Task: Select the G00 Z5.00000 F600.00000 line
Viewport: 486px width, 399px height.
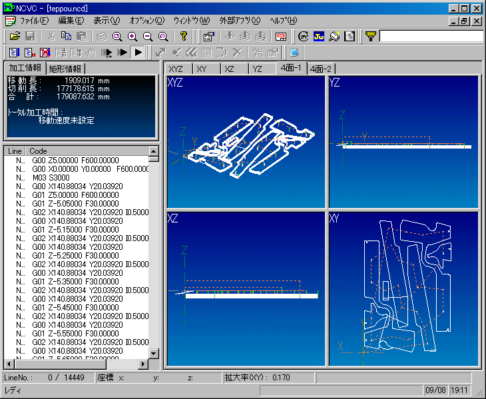Action: click(x=77, y=161)
